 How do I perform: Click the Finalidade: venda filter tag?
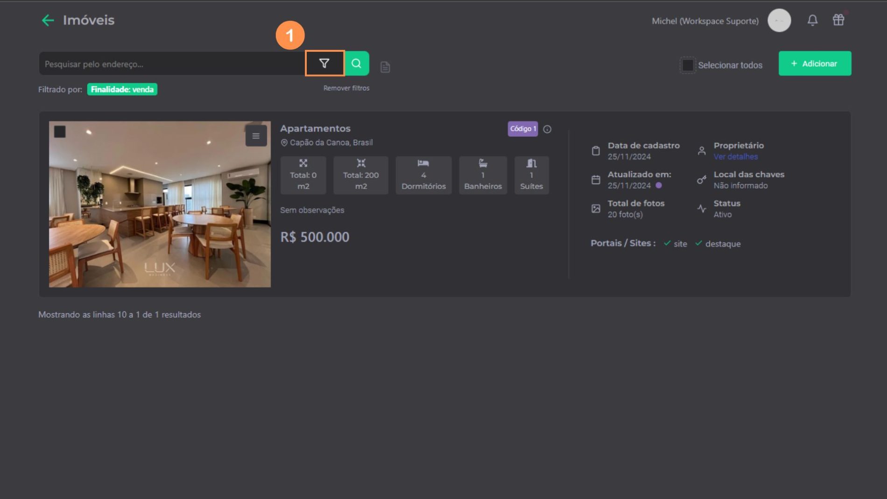point(122,89)
